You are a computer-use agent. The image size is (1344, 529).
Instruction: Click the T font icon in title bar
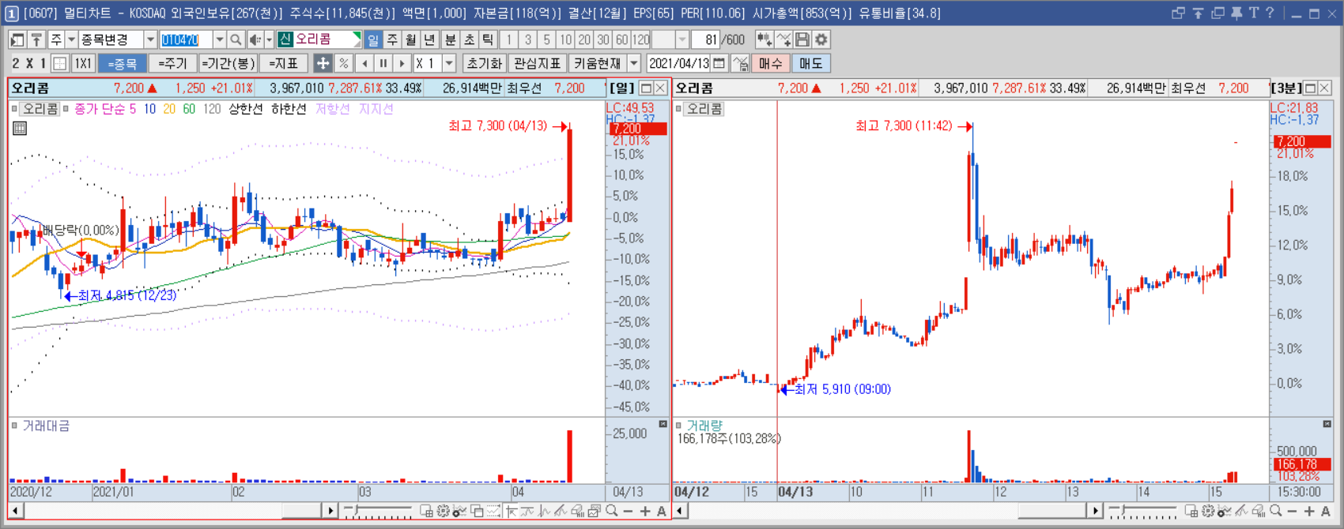tap(1254, 13)
